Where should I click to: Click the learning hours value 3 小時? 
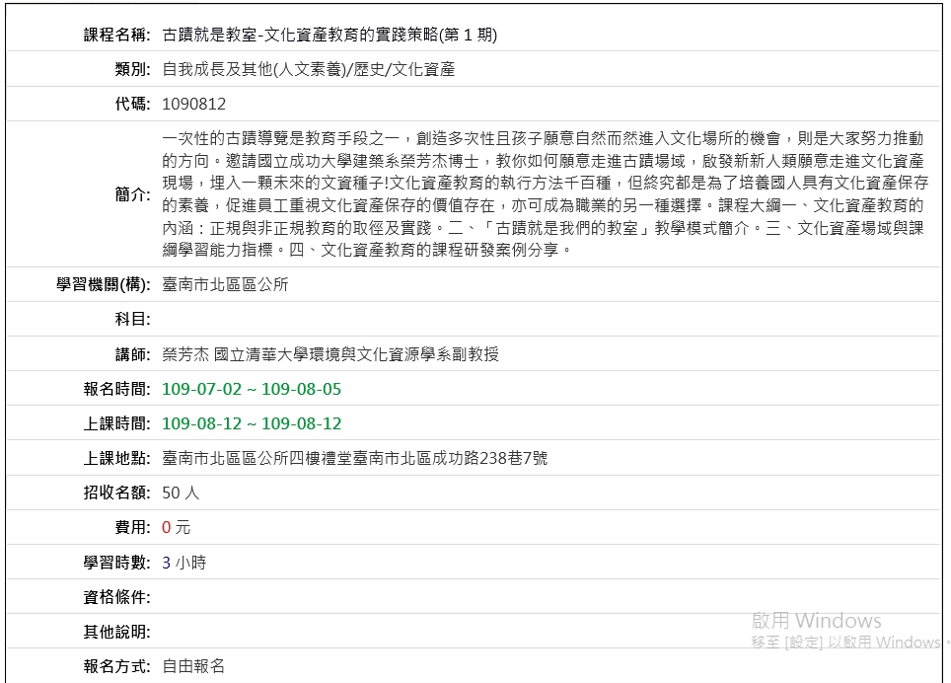tap(183, 563)
